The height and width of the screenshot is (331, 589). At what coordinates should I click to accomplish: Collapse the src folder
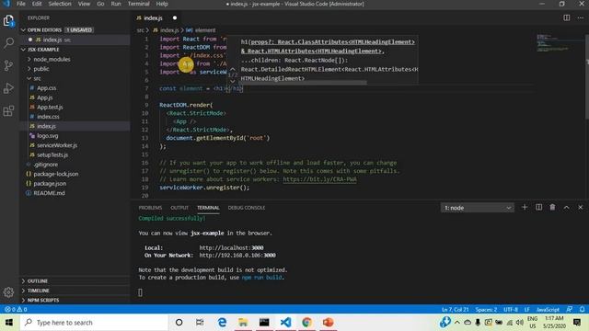[37, 78]
